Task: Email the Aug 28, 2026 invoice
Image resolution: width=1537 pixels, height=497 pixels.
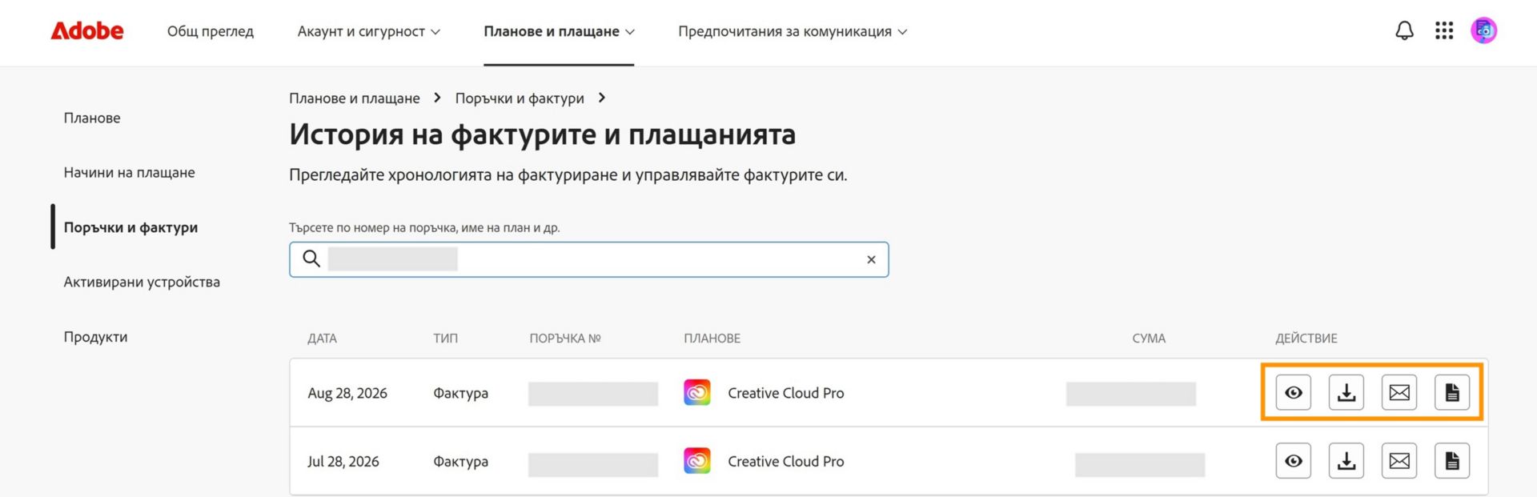Action: [x=1399, y=392]
